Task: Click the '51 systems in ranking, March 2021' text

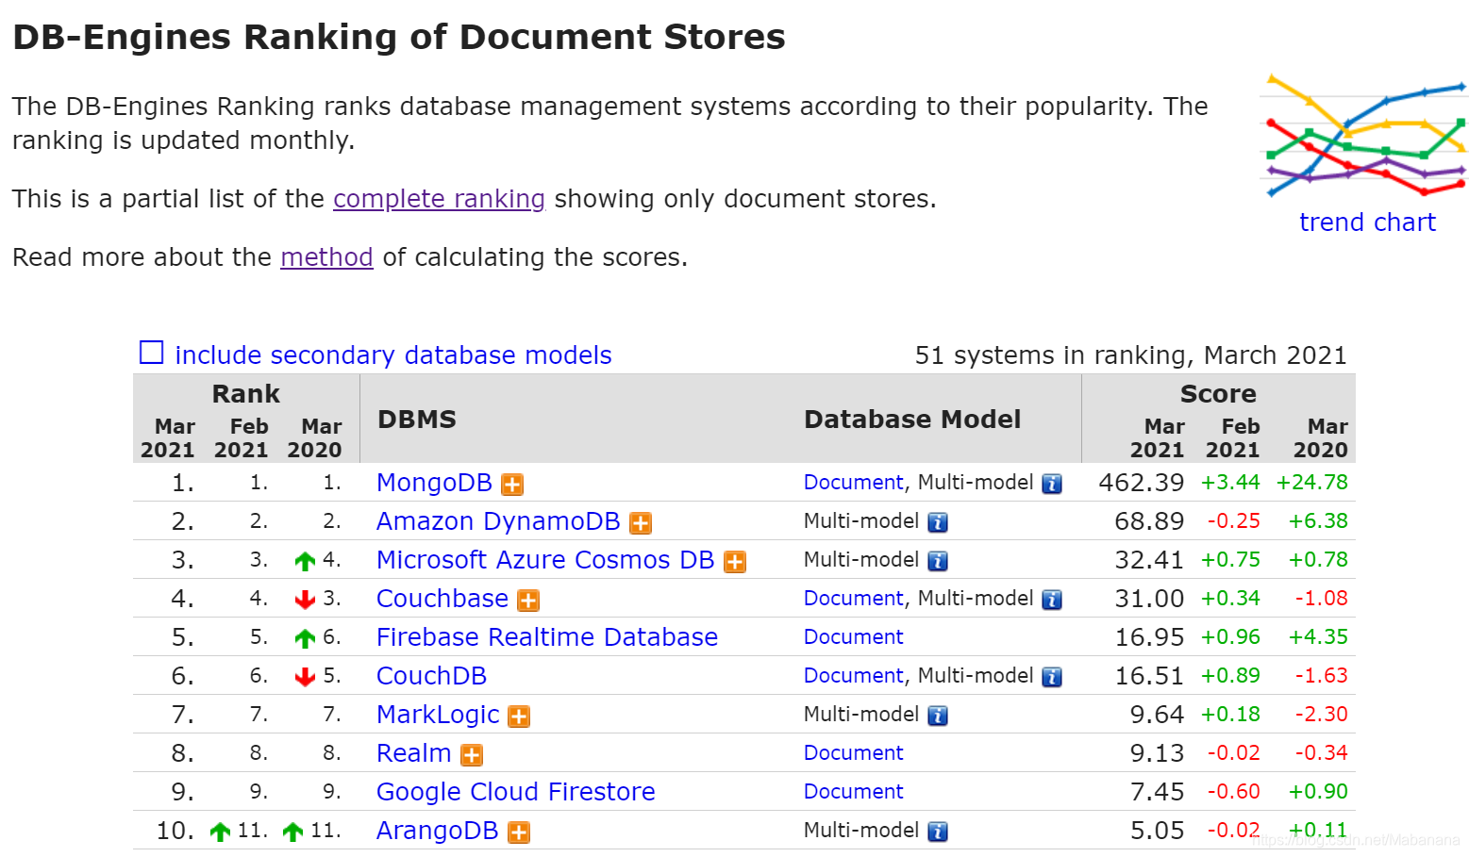Action: pos(1131,355)
